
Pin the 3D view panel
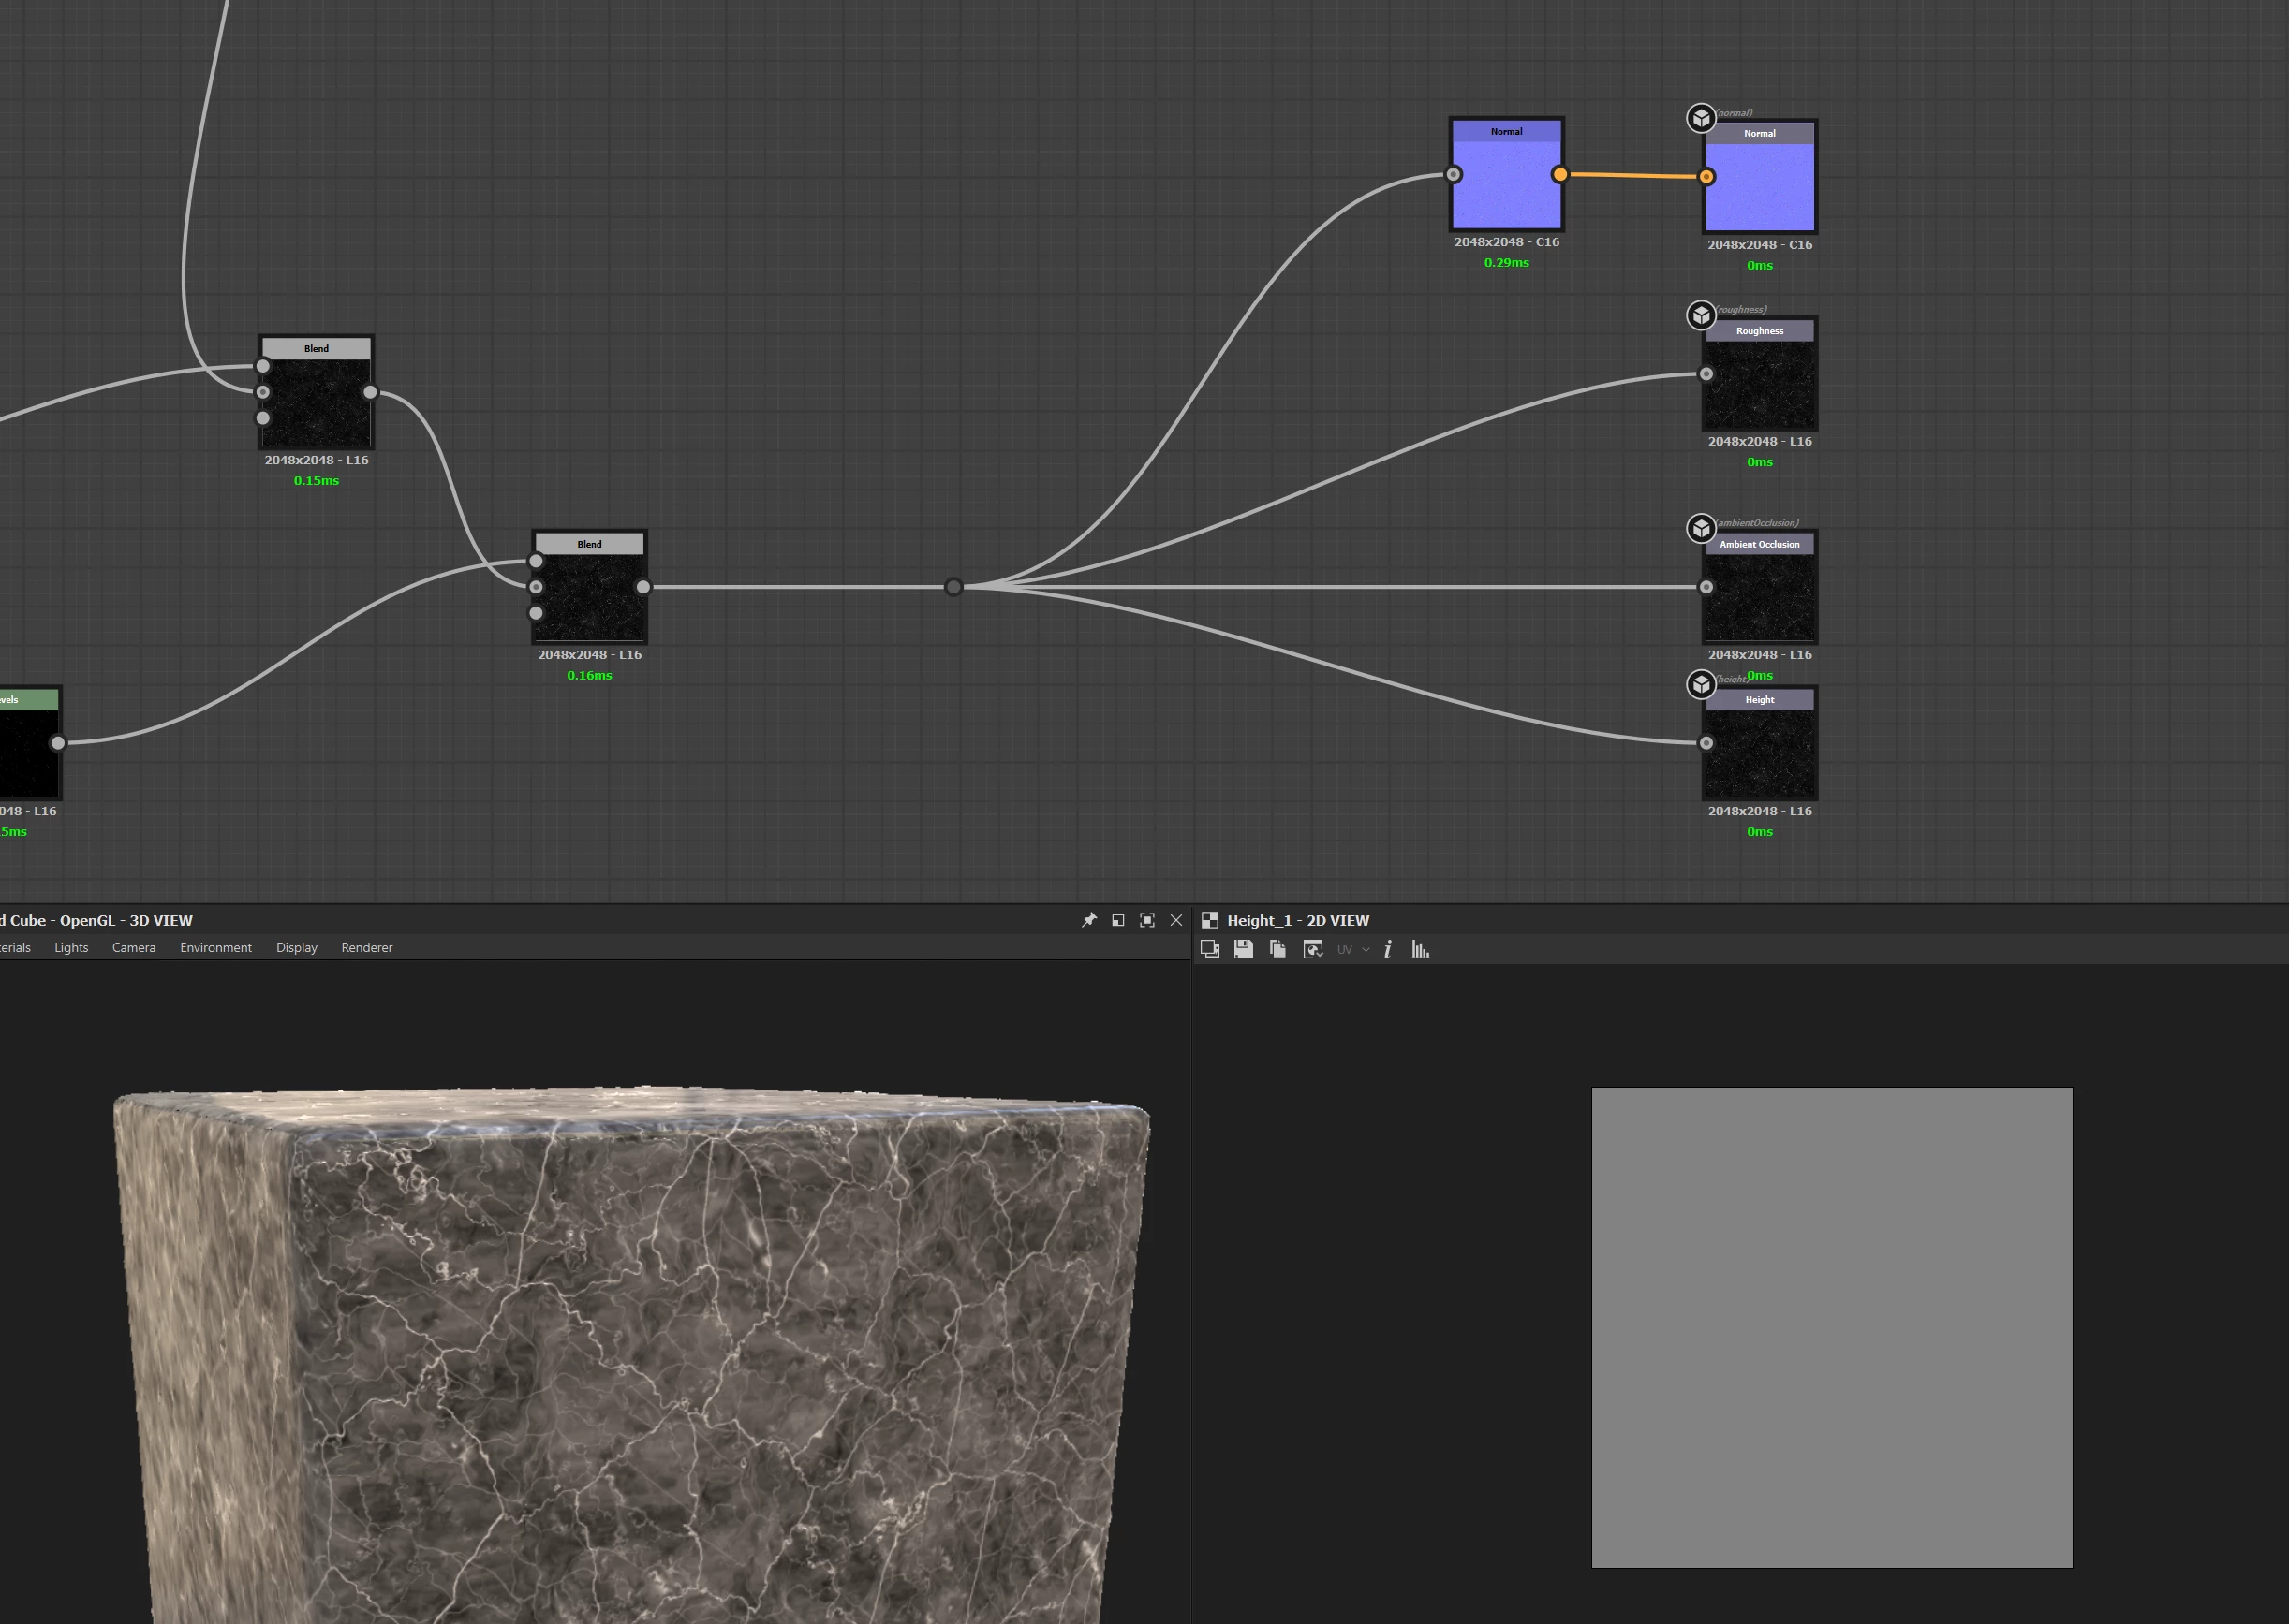(1089, 920)
